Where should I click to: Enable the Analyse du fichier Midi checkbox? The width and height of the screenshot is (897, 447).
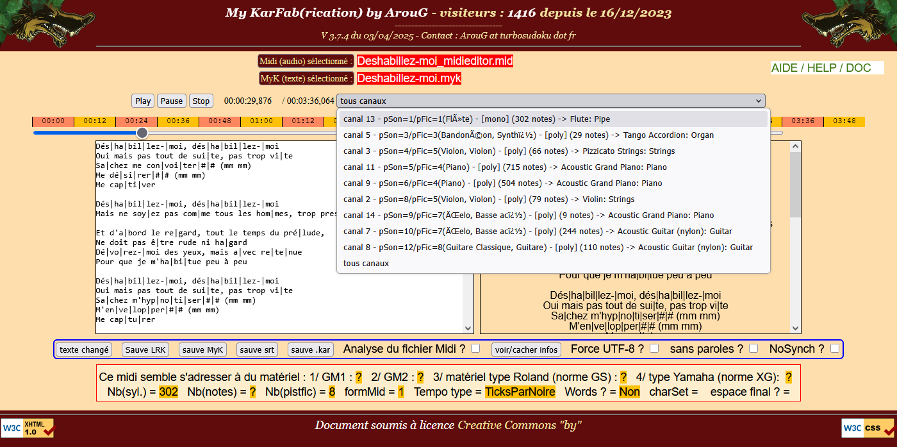tap(475, 348)
